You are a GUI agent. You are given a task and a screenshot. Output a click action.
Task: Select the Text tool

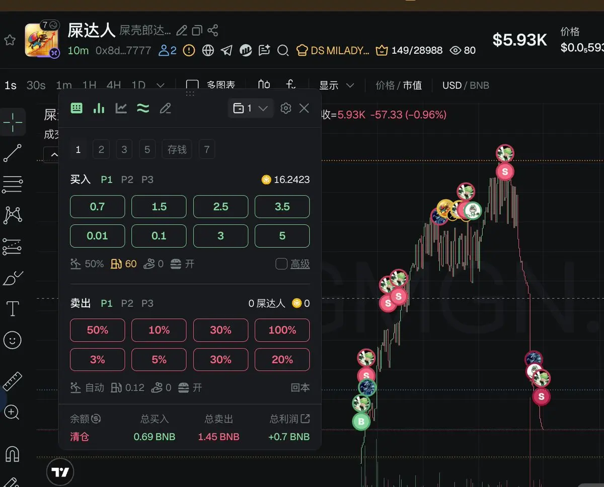(13, 309)
